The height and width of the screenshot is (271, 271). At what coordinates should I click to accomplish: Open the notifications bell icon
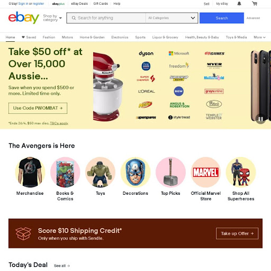pos(239,4)
